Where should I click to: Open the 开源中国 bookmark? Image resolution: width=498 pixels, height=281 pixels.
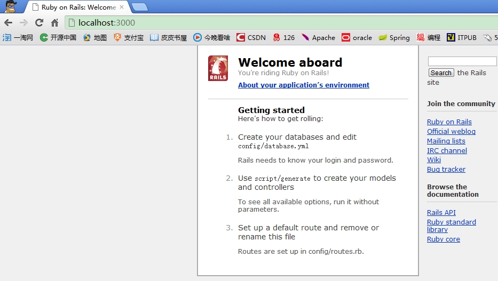tap(58, 38)
